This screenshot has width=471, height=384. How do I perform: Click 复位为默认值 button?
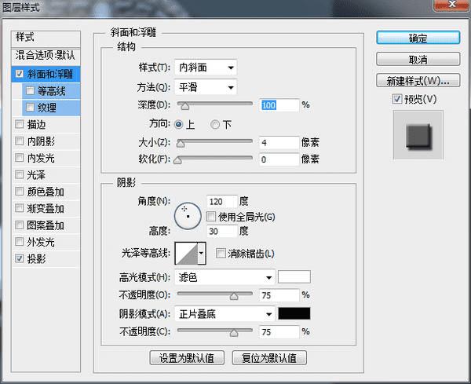(269, 358)
